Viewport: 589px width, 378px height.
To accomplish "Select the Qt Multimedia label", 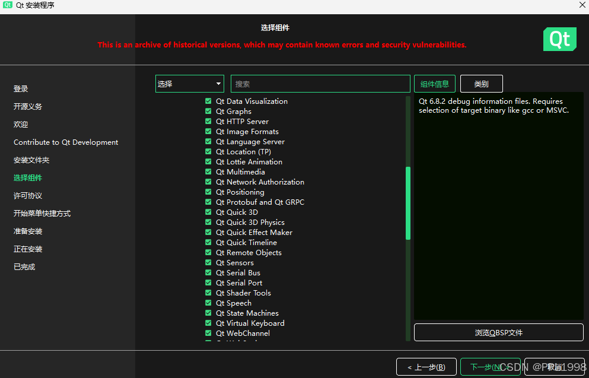I will click(240, 171).
